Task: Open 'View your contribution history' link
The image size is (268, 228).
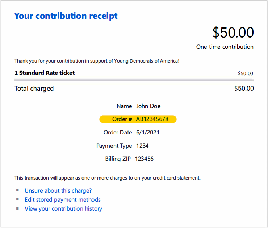Action: tap(63, 209)
